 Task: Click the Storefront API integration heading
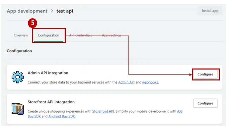(51, 102)
